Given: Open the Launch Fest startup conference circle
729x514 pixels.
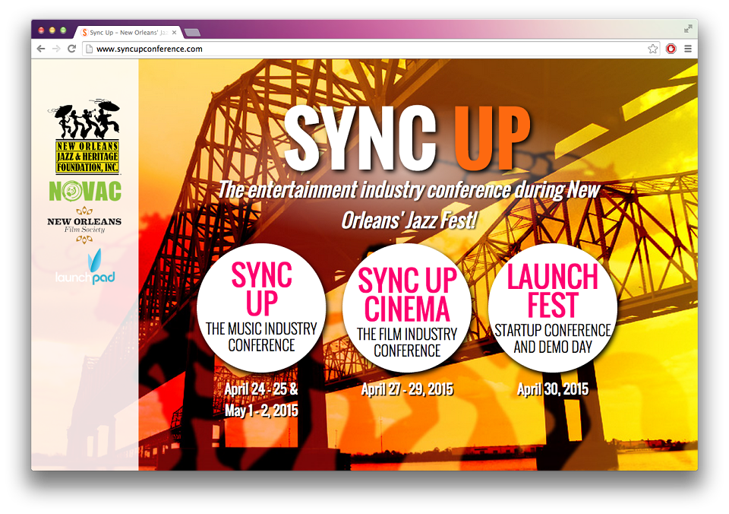Looking at the screenshot, I should coord(552,308).
